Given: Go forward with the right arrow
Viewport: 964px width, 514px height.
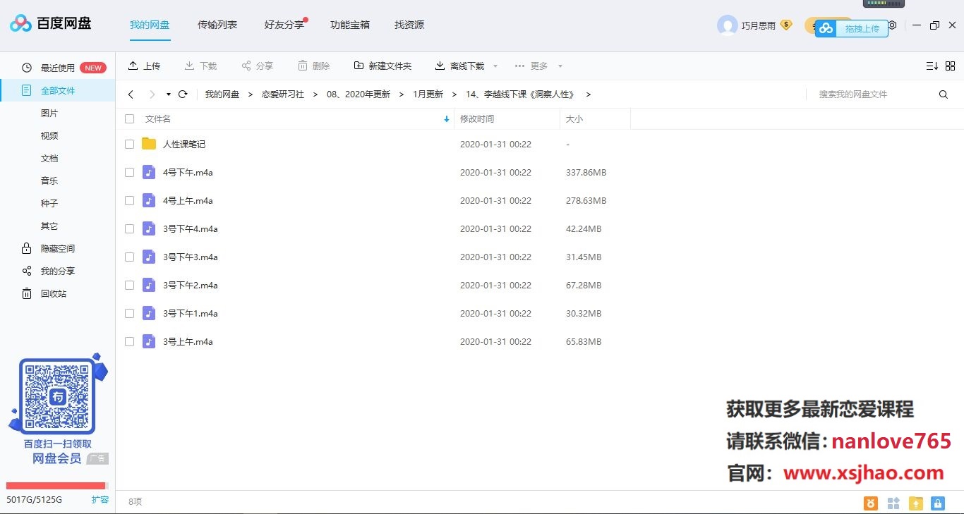Looking at the screenshot, I should point(152,94).
